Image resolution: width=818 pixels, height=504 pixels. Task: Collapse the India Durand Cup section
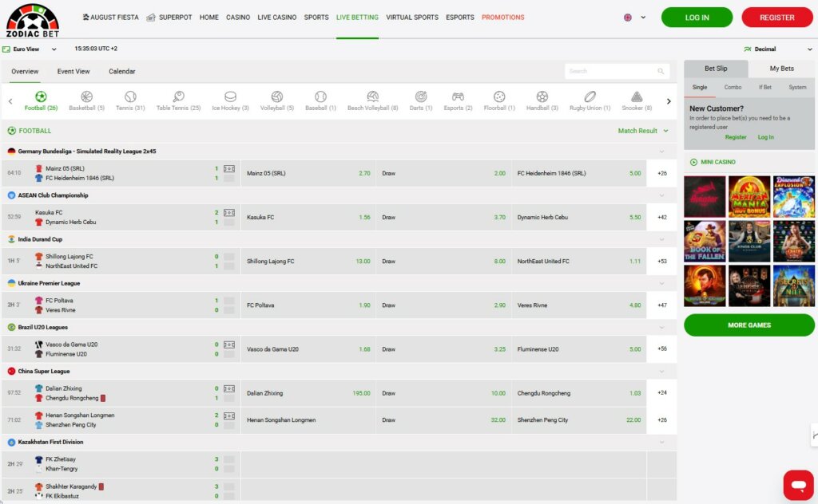(x=661, y=239)
